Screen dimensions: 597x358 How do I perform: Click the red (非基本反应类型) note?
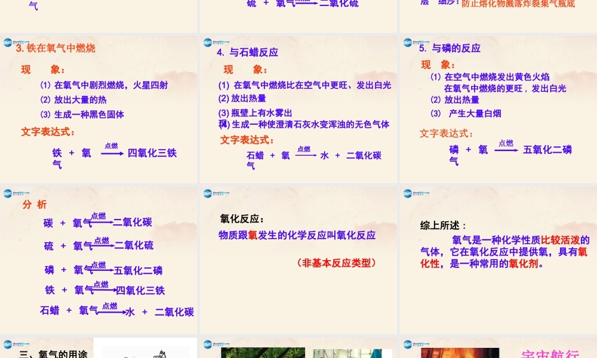pos(336,263)
